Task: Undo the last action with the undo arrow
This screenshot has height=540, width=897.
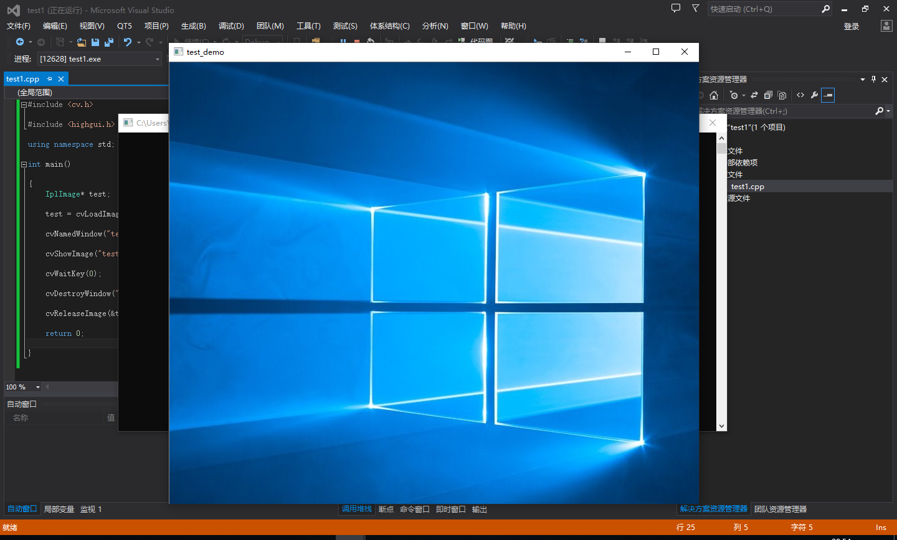Action: click(x=128, y=42)
